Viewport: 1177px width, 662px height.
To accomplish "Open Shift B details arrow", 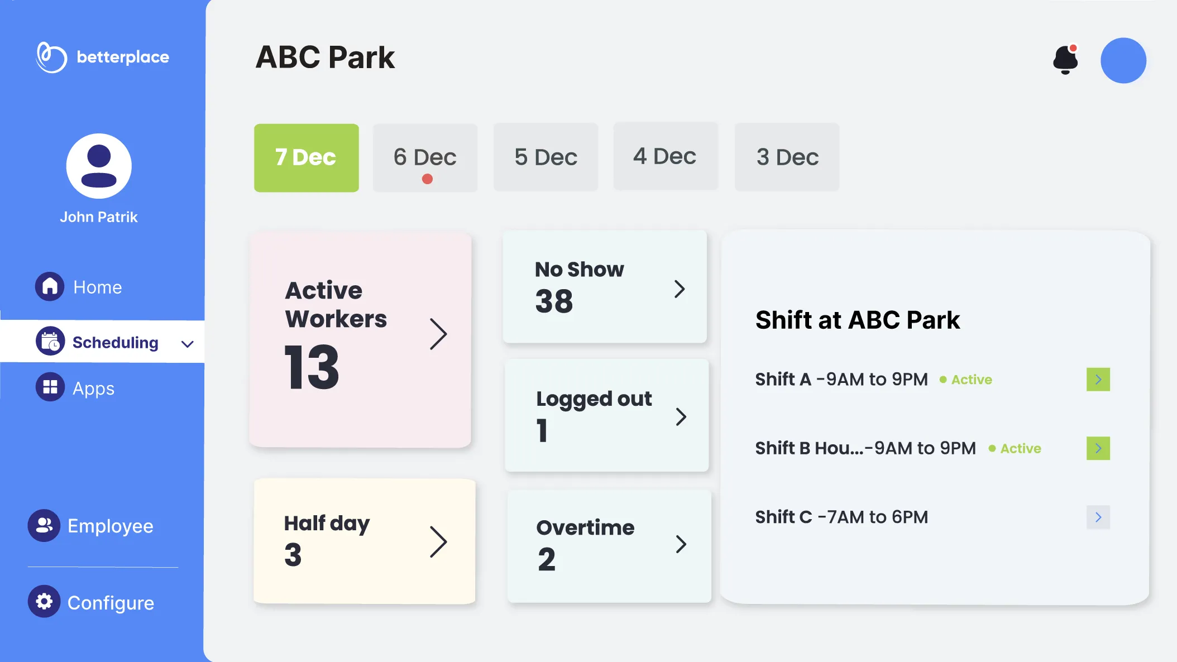I will (x=1098, y=448).
